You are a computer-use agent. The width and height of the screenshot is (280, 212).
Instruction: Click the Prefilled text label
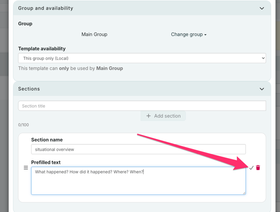coord(46,162)
